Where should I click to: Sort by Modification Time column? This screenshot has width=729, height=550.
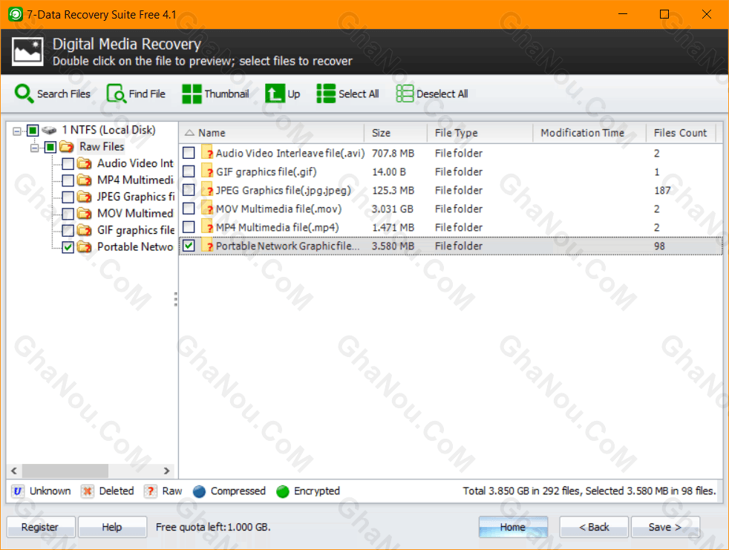(x=589, y=133)
